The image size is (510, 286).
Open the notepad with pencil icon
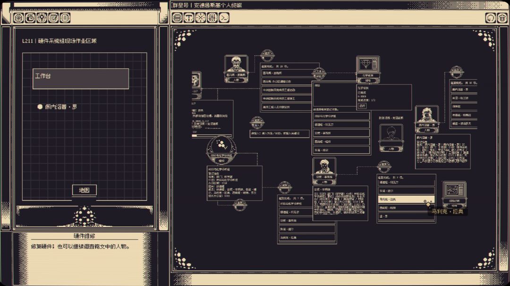(x=54, y=18)
